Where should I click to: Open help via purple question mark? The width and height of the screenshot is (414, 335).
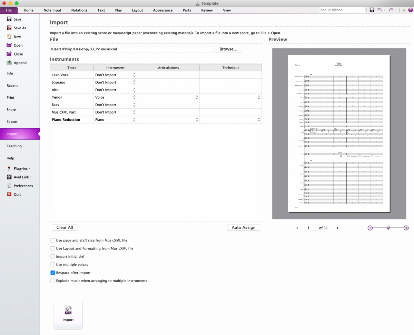click(x=410, y=10)
